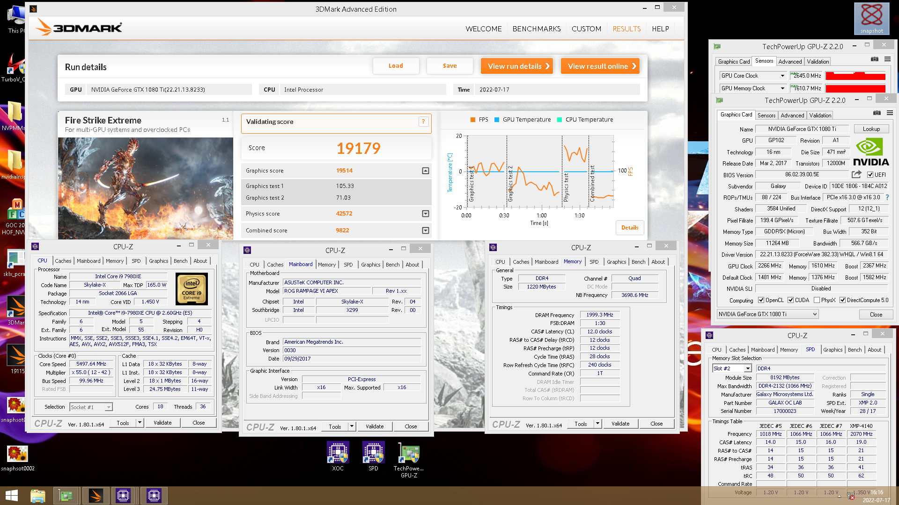The width and height of the screenshot is (899, 505).
Task: Switch to Bench tab in CPU-Z Memory window
Action: point(638,262)
